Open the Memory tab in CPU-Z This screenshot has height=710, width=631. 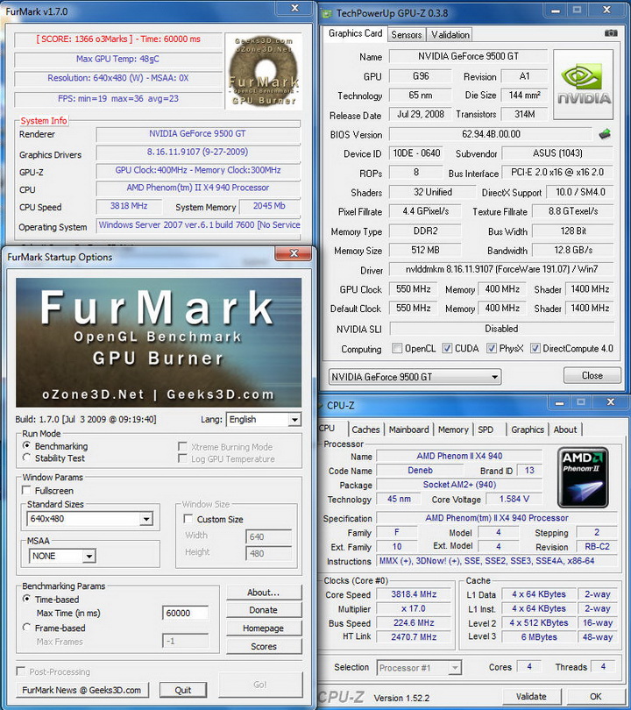453,430
